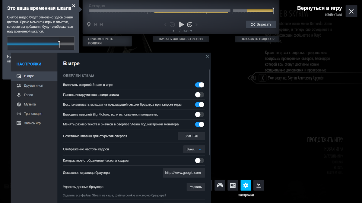Dismiss the временная шкала tooltip
This screenshot has width=362, height=203.
click(x=74, y=6)
